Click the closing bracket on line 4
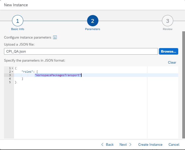 22,79
